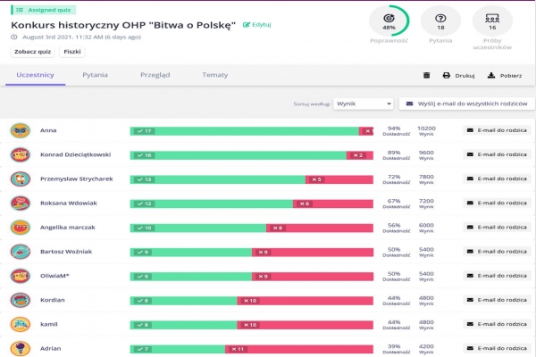Click Roksana Wdowiak's avatar icon
Image resolution: width=536 pixels, height=357 pixels.
click(x=20, y=203)
